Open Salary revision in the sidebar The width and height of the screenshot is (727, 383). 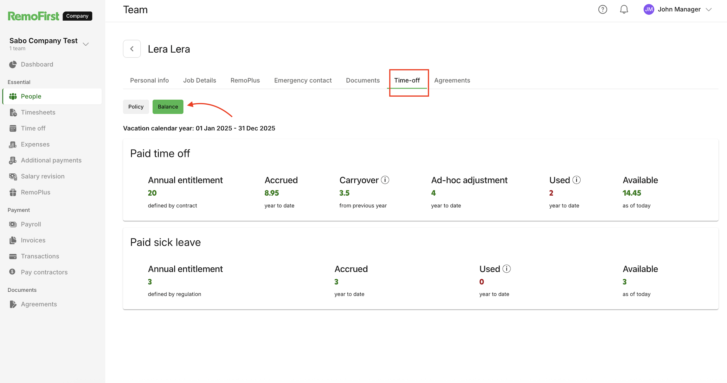42,176
